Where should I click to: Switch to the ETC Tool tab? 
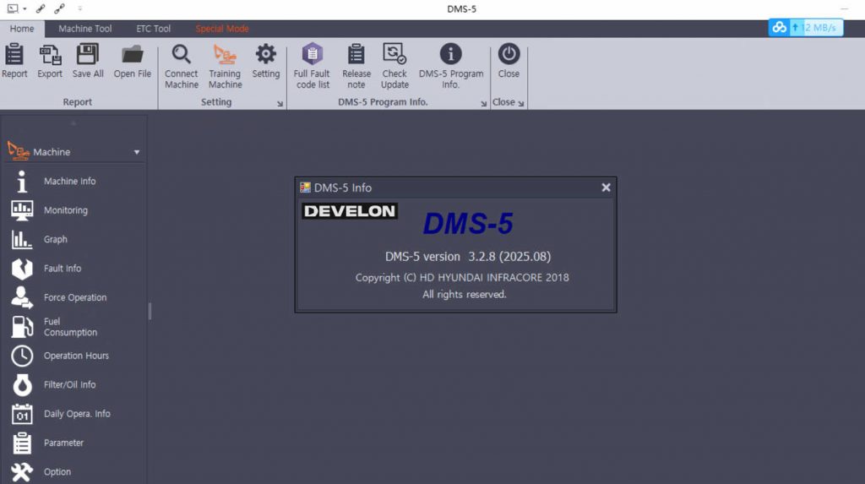pos(154,29)
